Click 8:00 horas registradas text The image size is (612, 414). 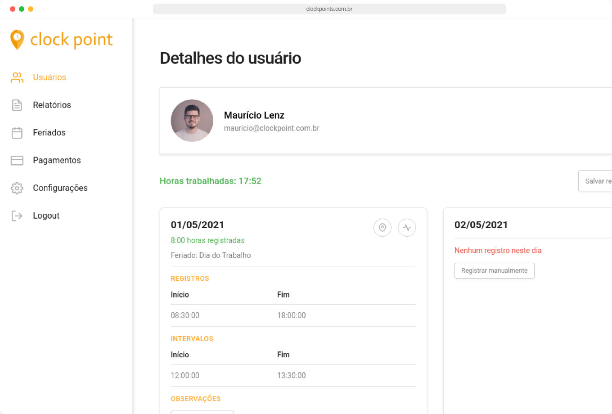click(208, 241)
